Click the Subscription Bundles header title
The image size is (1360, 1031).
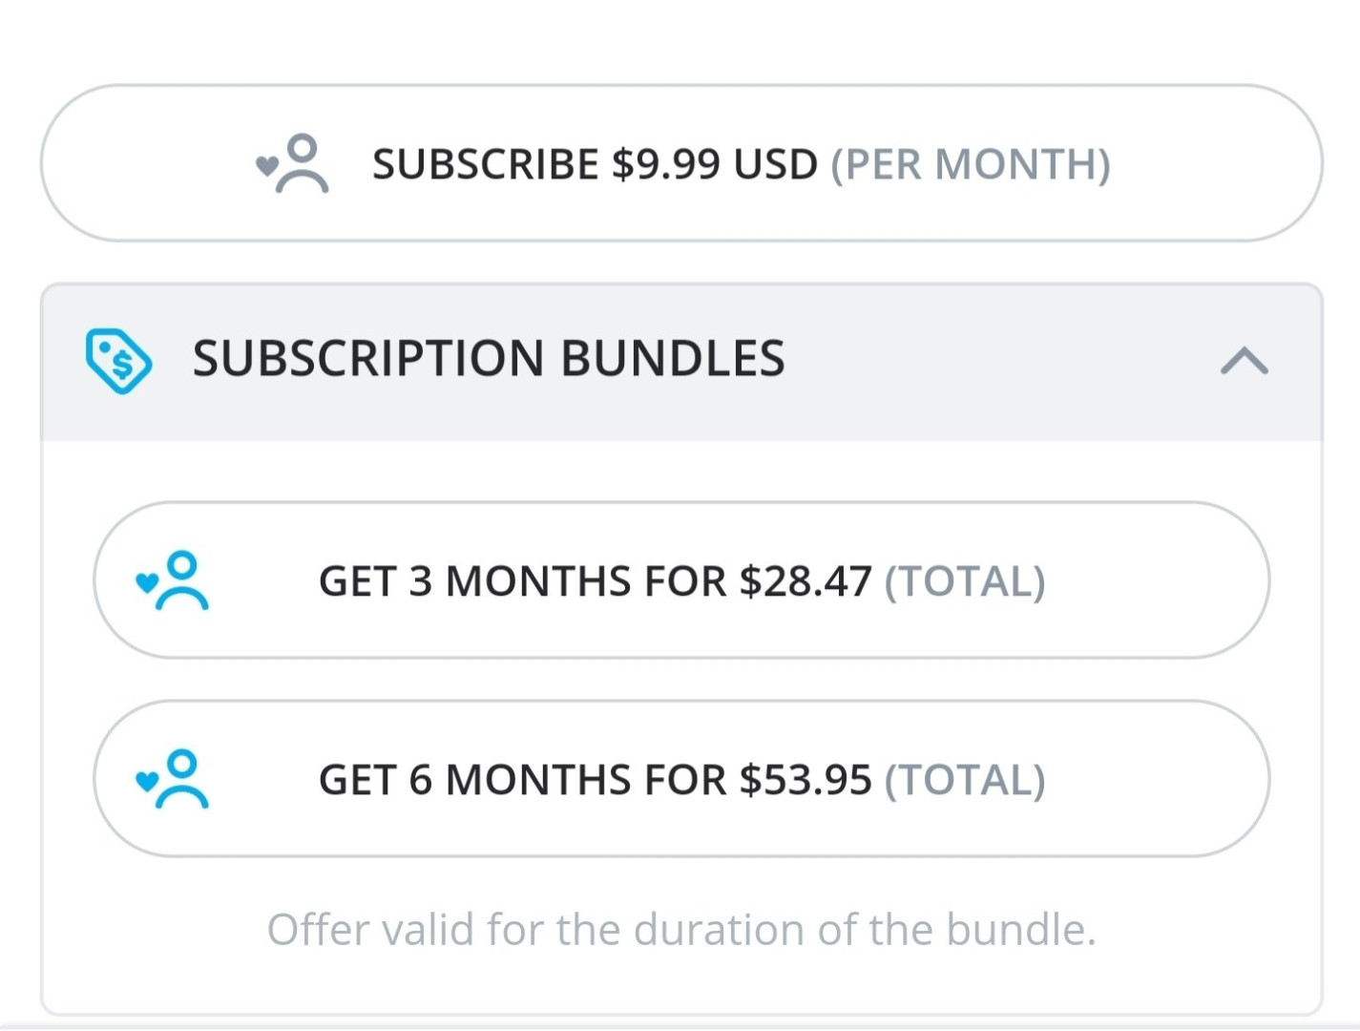point(488,359)
